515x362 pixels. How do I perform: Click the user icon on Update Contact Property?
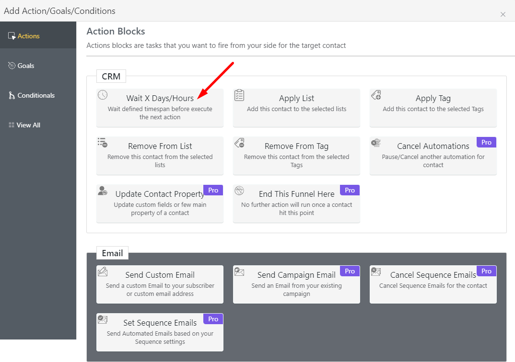click(103, 191)
